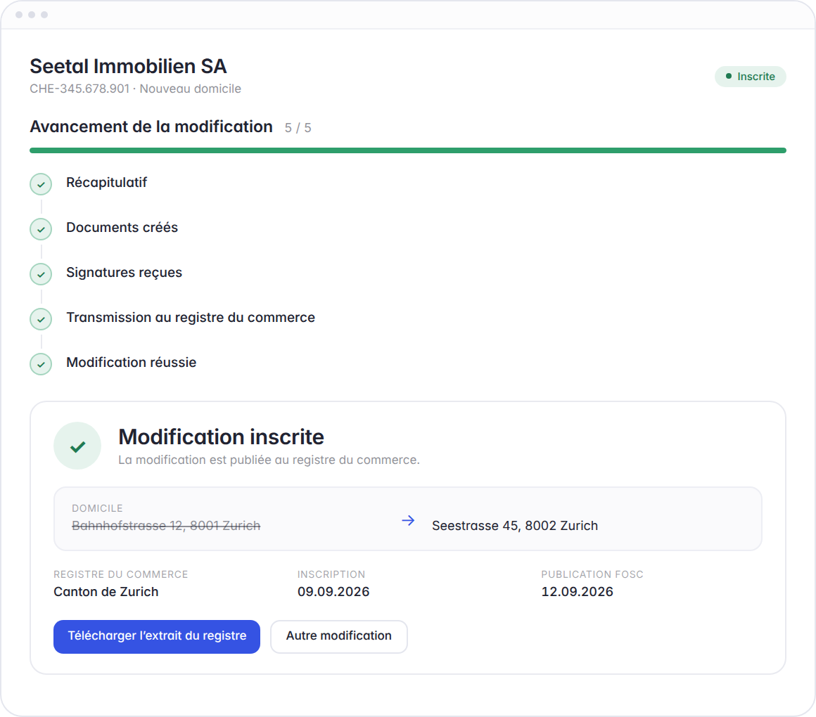This screenshot has width=816, height=717.
Task: Download the register extract
Action: click(157, 636)
